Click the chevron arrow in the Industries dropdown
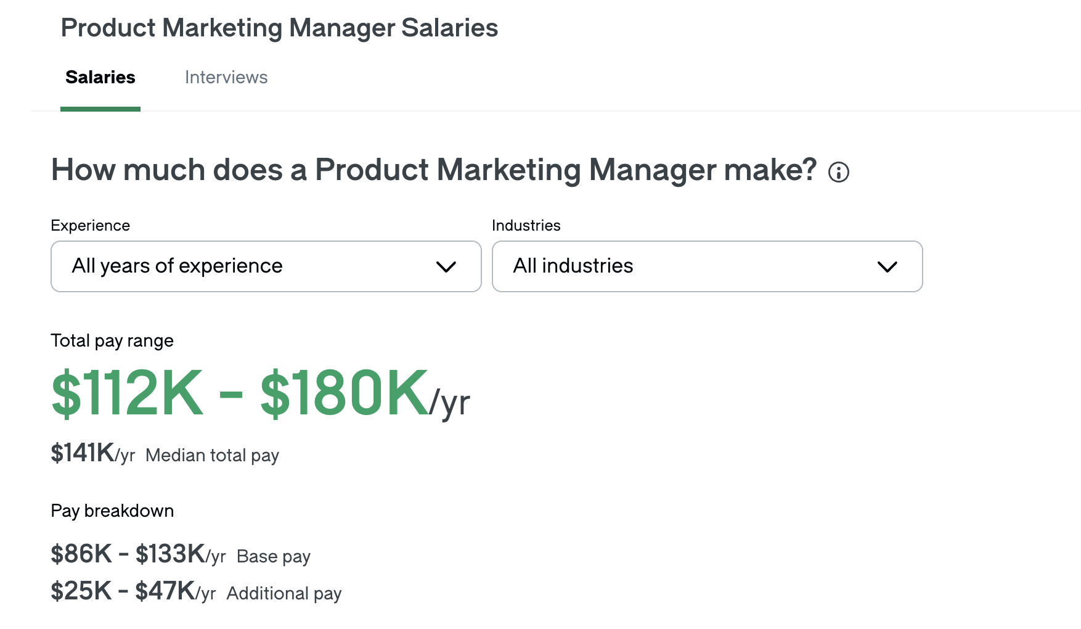The height and width of the screenshot is (629, 1081). pos(887,266)
